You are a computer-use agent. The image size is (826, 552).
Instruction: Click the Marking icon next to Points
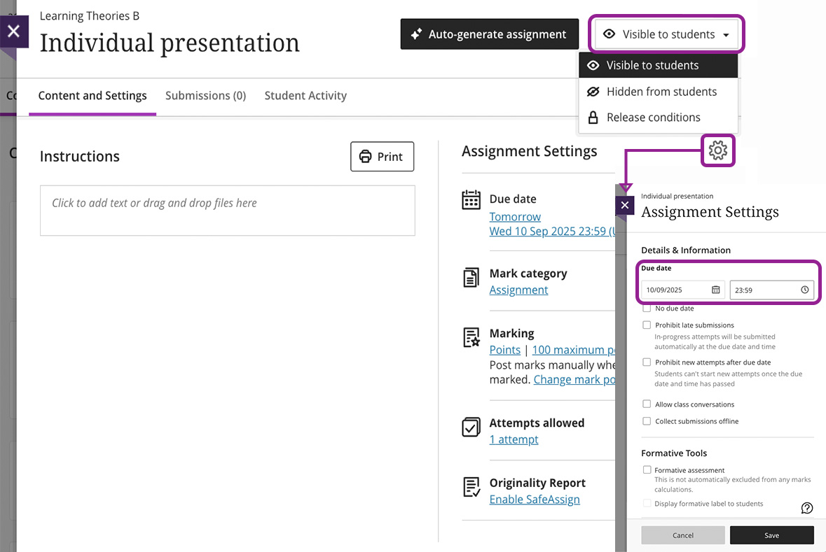point(471,337)
